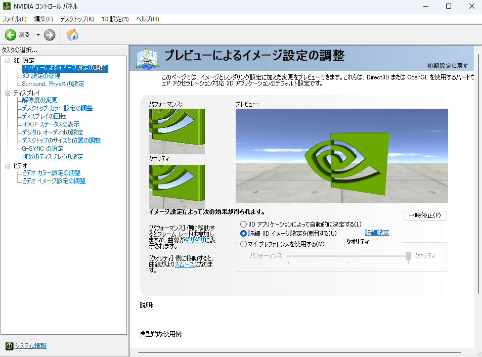Open the ヘルプ(H) menu

tap(148, 19)
